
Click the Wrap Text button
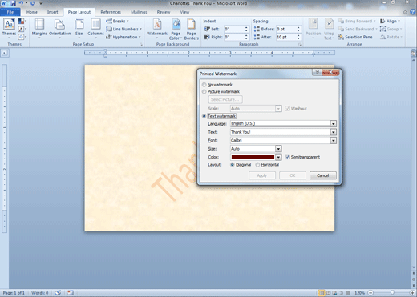[329, 30]
